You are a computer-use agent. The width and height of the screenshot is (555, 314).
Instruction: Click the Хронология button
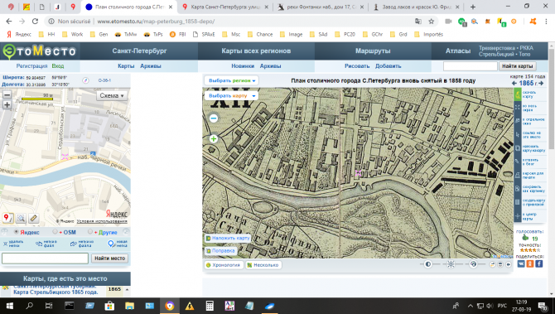pos(224,265)
